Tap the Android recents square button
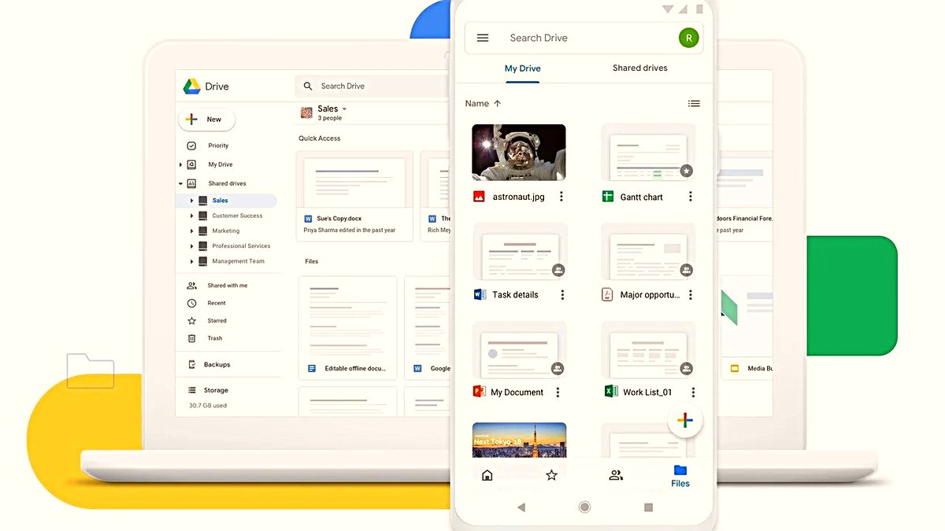Screen dimensions: 945x531 (x=648, y=507)
